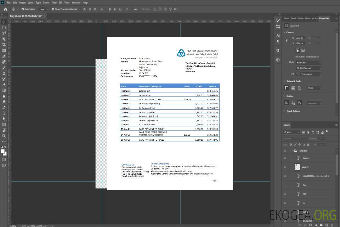The width and height of the screenshot is (340, 227).
Task: Hide the 'm' text layer
Action: [285, 203]
